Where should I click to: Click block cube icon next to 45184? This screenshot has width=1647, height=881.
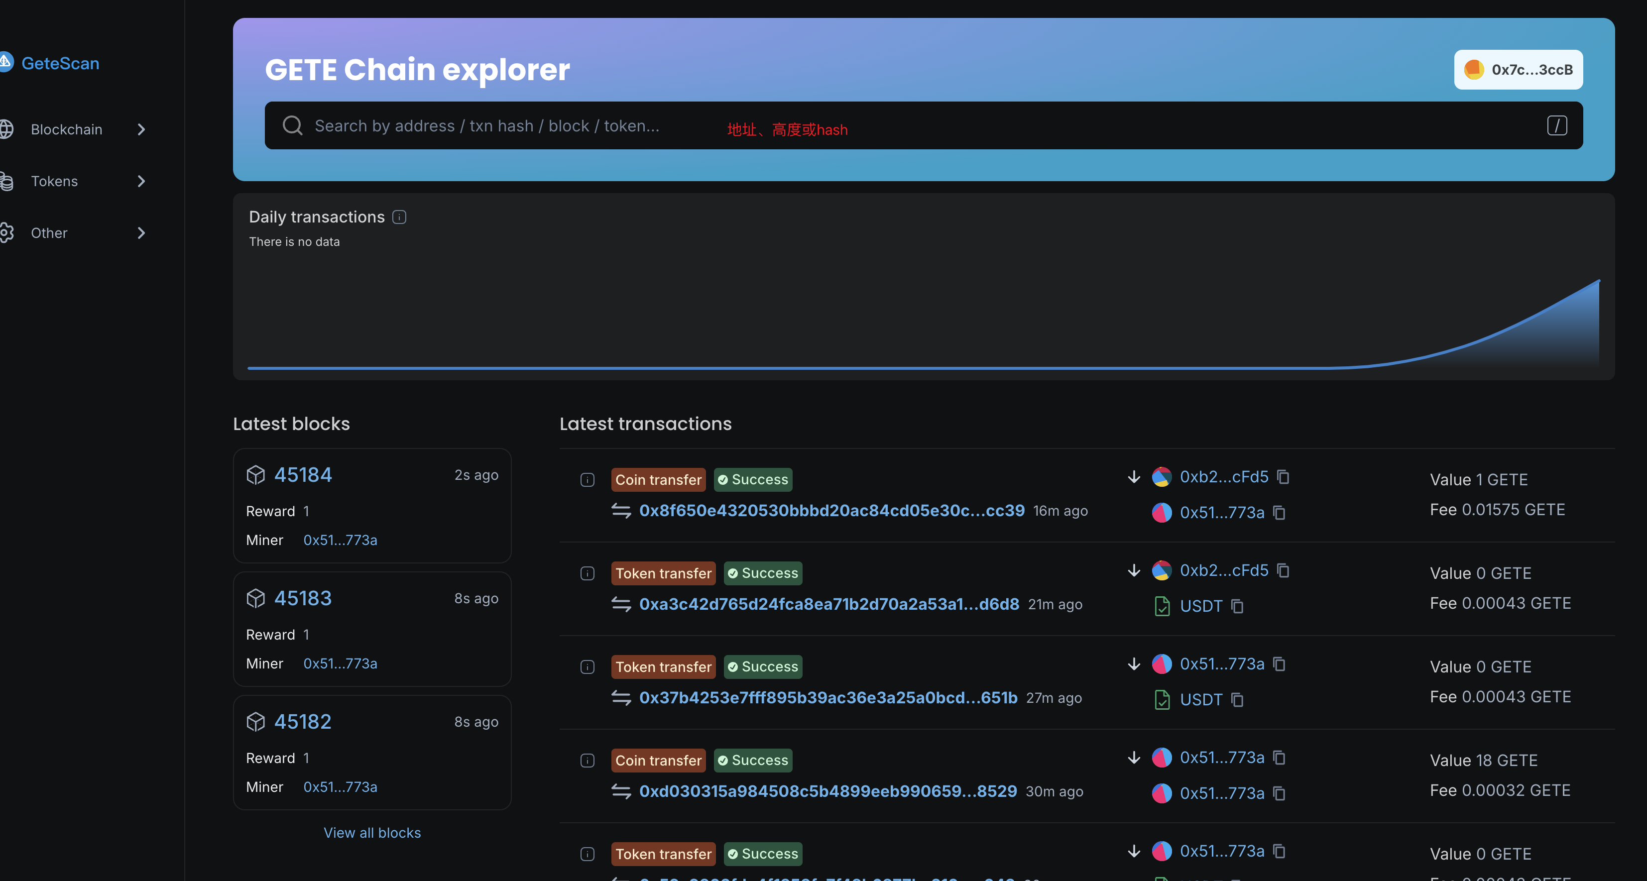click(256, 475)
